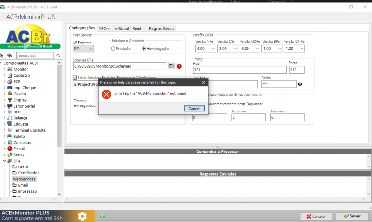This screenshot has height=222, width=372.
Task: Click the tree vertical scrollbar
Action: point(59,107)
